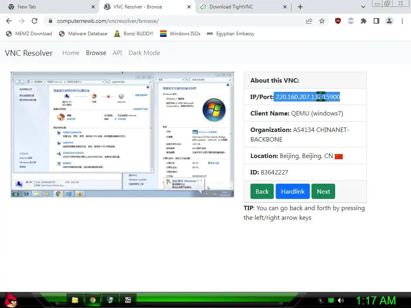Close the Download TightVNC tab
Screen dimensions: 411x308
[x=285, y=7]
